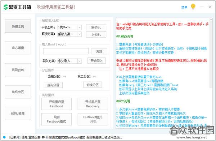216x141 pixels.
Task: Select the 快捷工具 sidebar tab
Action: point(18,26)
